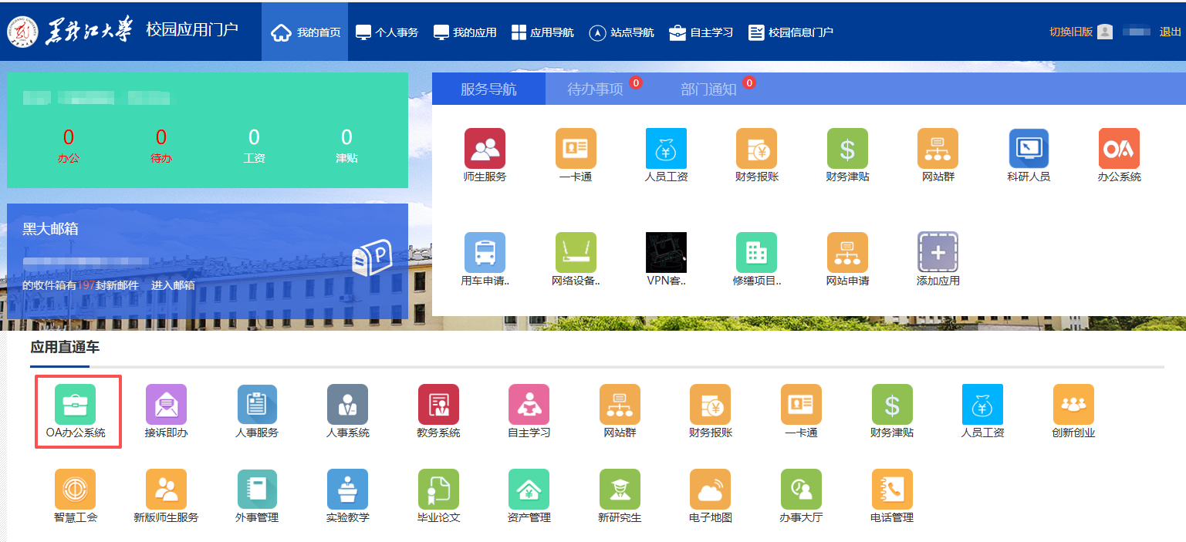
Task: Select 个人事务 in top navigation
Action: click(387, 32)
